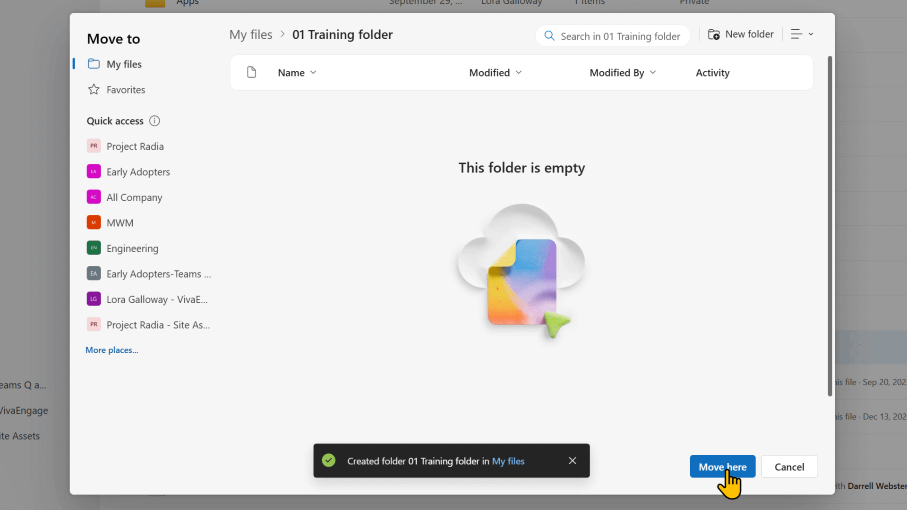907x510 pixels.
Task: Create a New folder
Action: (x=740, y=34)
